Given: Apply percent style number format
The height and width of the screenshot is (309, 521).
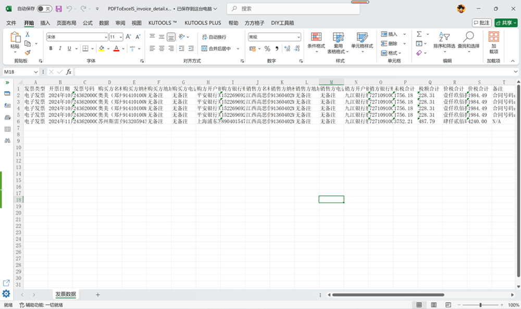Looking at the screenshot, I should click(267, 48).
